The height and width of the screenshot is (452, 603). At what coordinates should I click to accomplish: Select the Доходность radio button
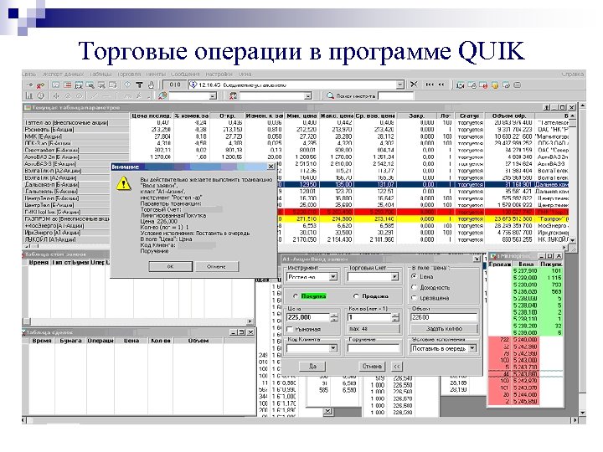[x=415, y=287]
